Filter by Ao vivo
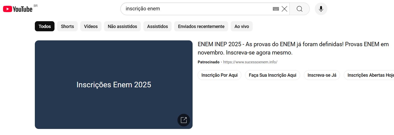The width and height of the screenshot is (394, 135). point(242,26)
